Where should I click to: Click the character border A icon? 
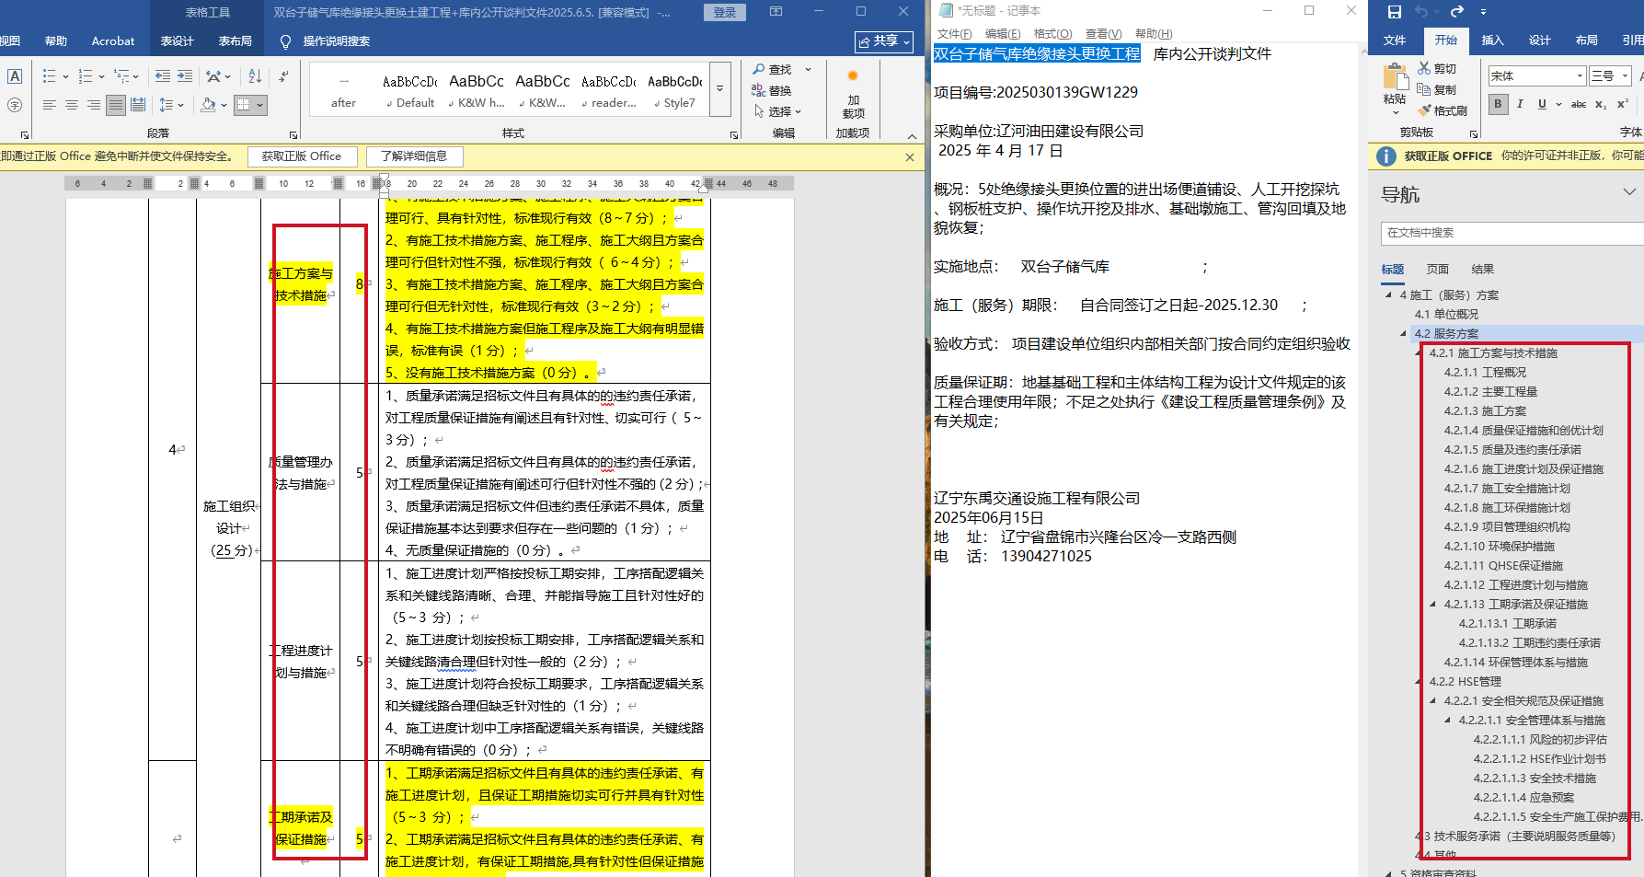click(15, 76)
